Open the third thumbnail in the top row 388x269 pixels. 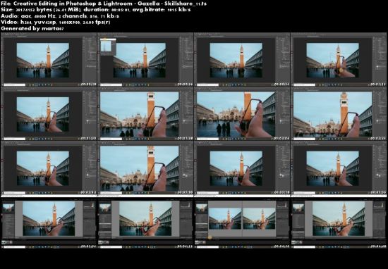242,60
